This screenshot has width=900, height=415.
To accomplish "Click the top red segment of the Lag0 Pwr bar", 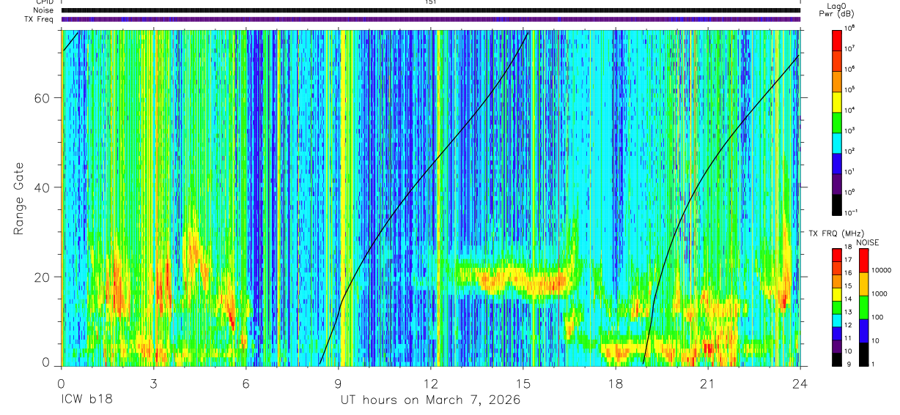I will (837, 40).
